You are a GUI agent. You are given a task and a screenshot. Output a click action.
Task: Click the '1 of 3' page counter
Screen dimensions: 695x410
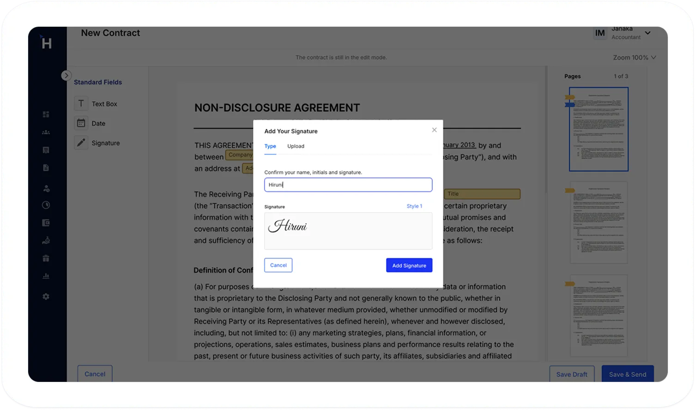(621, 76)
